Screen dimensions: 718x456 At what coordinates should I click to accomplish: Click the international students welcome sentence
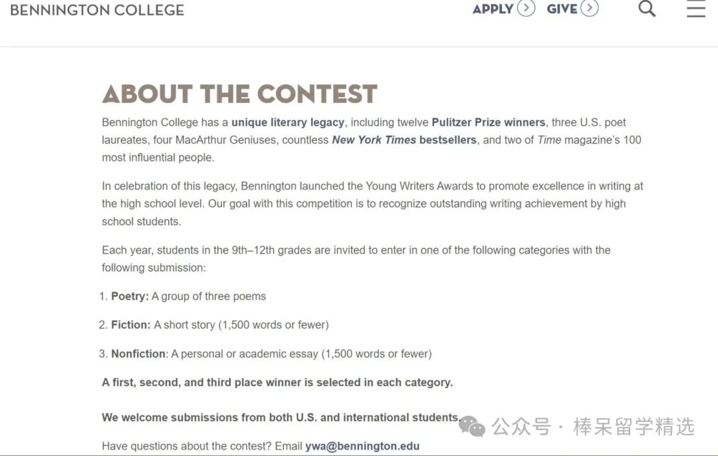point(281,417)
